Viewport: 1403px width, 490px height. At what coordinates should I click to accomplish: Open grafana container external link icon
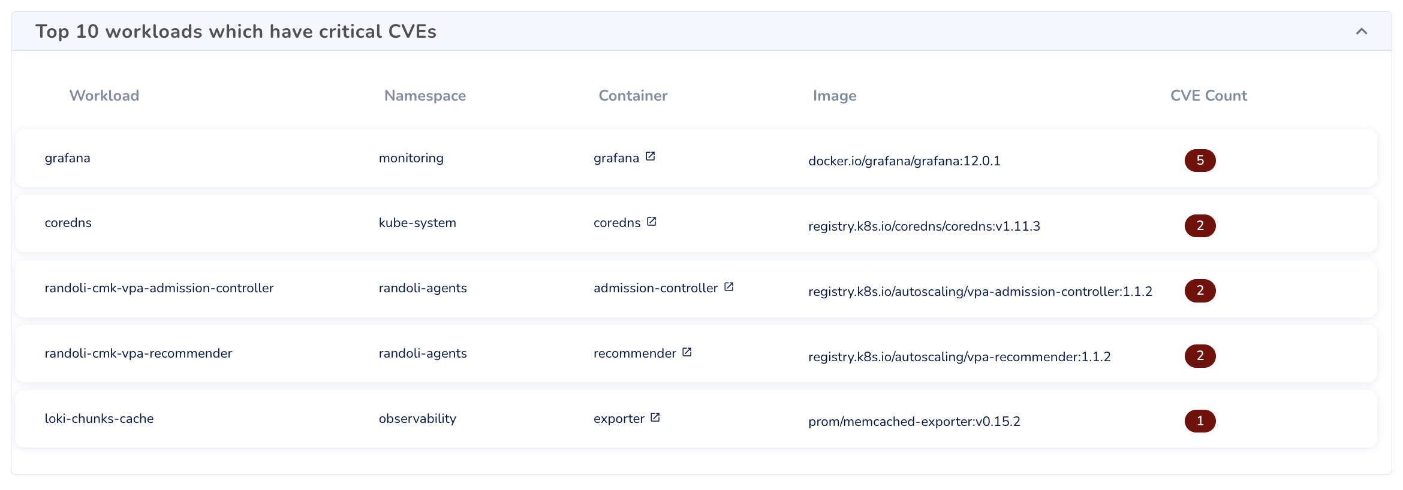[x=651, y=157]
